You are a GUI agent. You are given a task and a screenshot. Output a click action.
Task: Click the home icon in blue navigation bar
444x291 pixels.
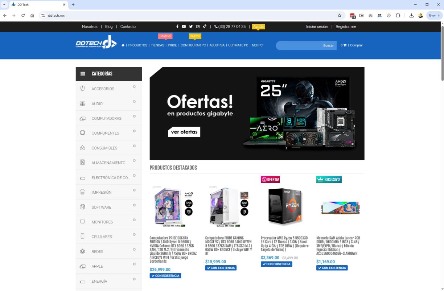click(x=123, y=45)
